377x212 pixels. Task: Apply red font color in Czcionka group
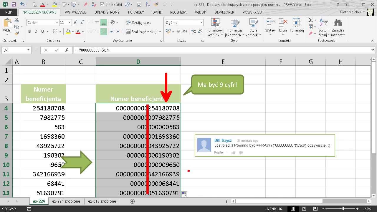coord(78,32)
